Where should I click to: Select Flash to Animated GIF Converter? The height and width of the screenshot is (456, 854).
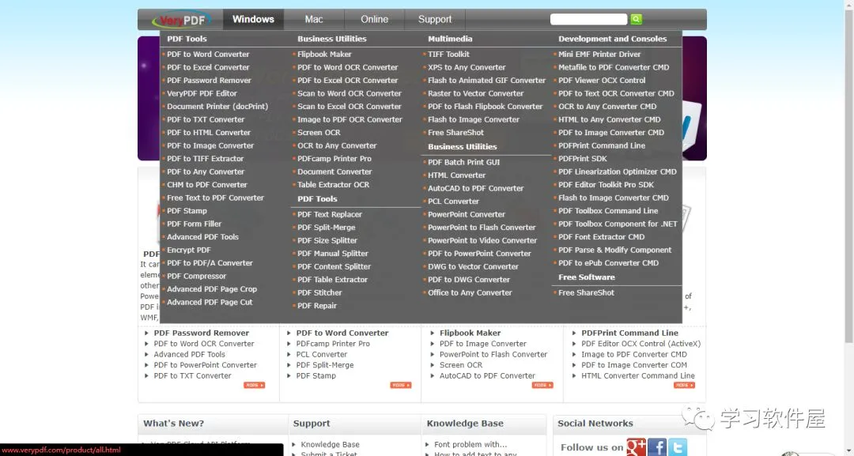coord(487,81)
